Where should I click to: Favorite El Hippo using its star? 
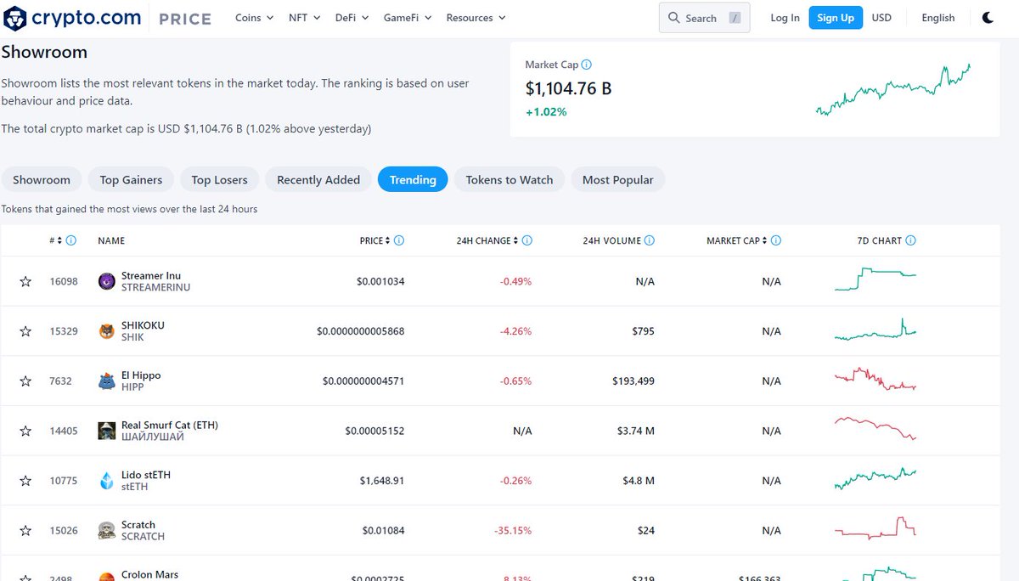25,381
